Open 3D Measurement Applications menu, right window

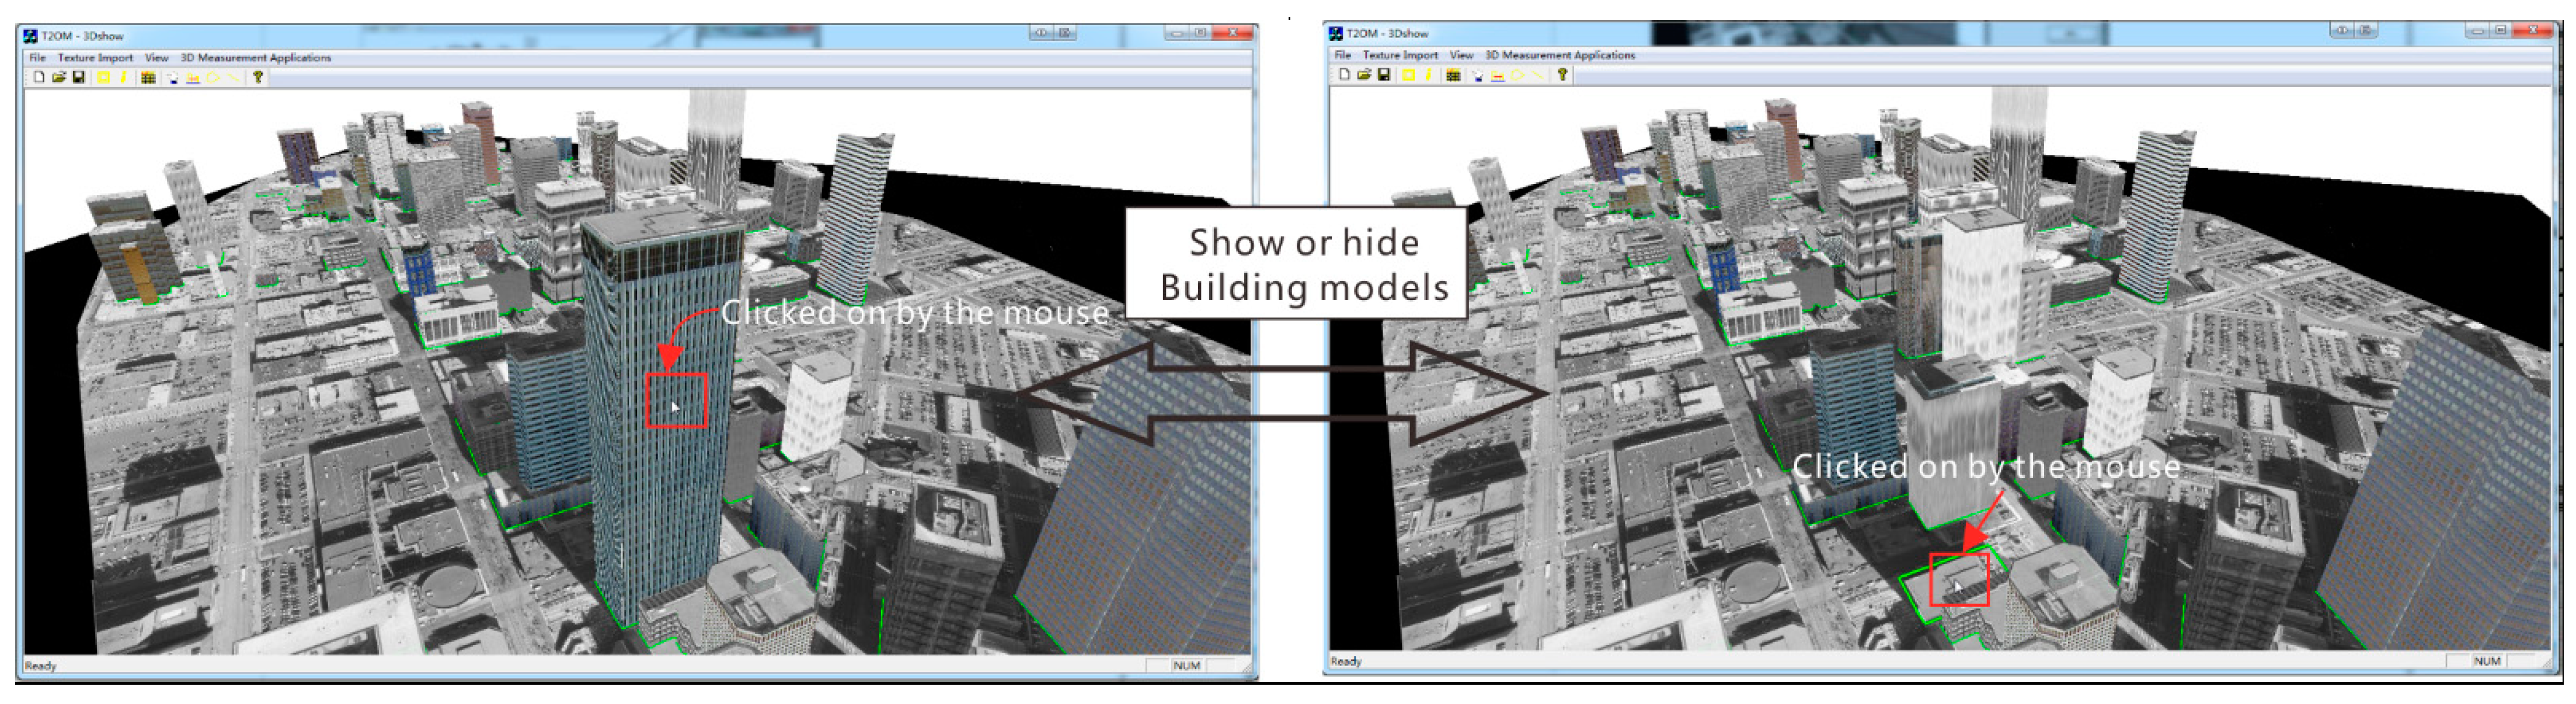[1561, 55]
